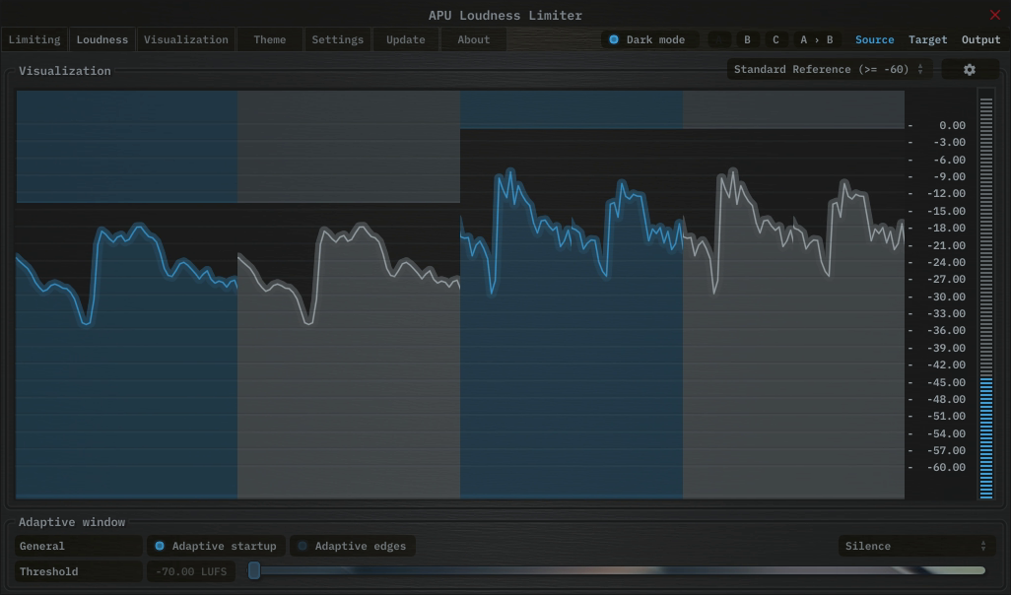
Task: Expand the Silence dropdown
Action: click(915, 546)
